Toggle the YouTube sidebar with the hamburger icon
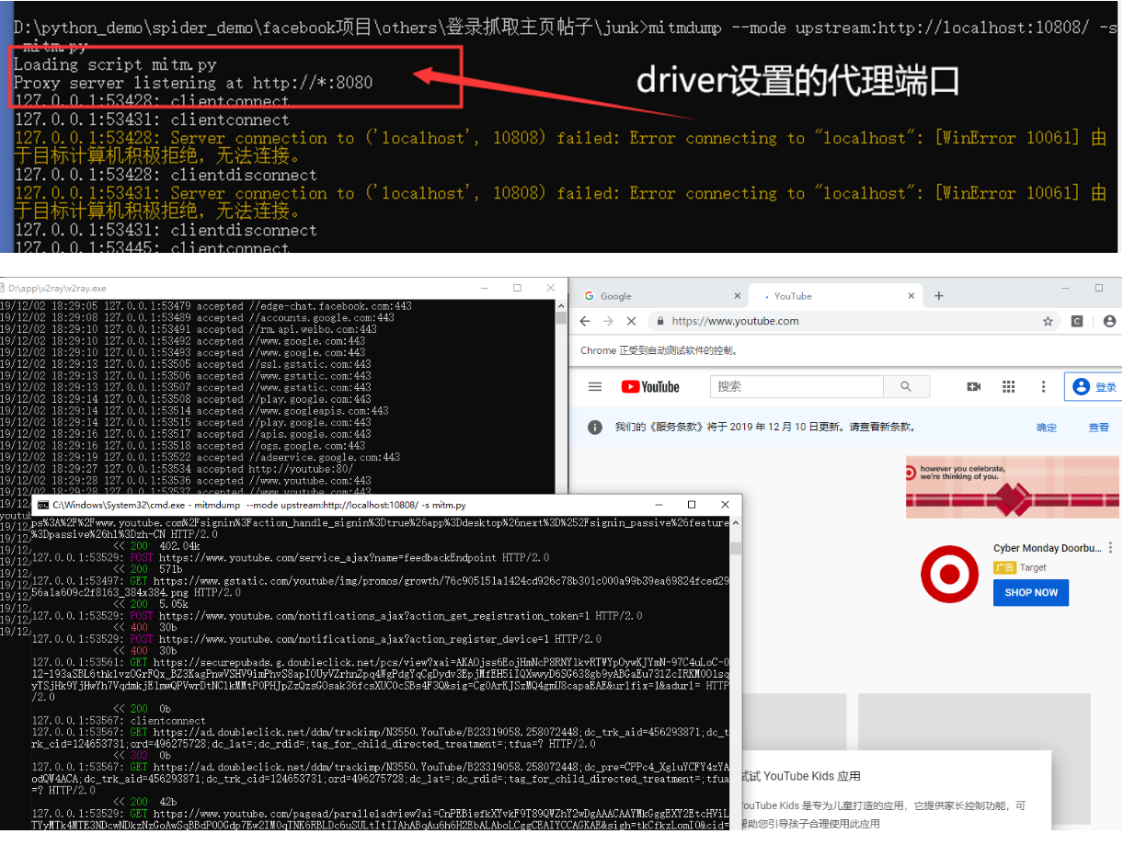 pos(594,386)
